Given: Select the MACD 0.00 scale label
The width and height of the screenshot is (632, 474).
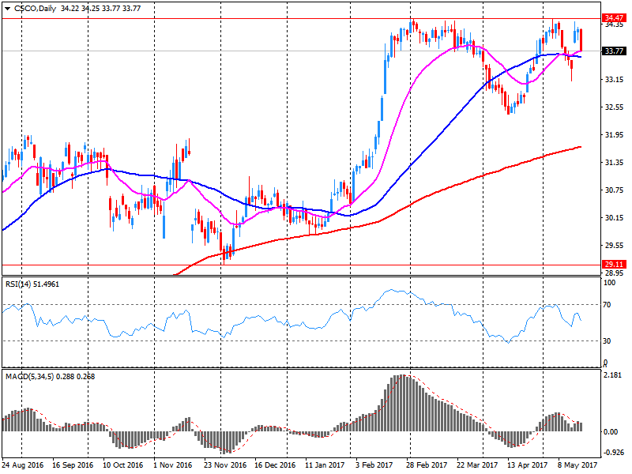Looking at the screenshot, I should 611,431.
